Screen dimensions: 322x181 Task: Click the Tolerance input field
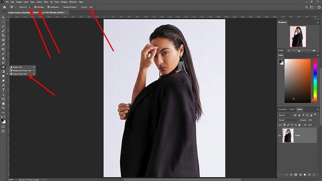pos(29,7)
